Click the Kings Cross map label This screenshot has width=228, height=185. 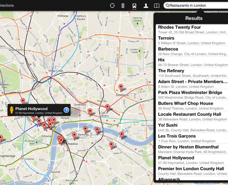tap(56, 71)
